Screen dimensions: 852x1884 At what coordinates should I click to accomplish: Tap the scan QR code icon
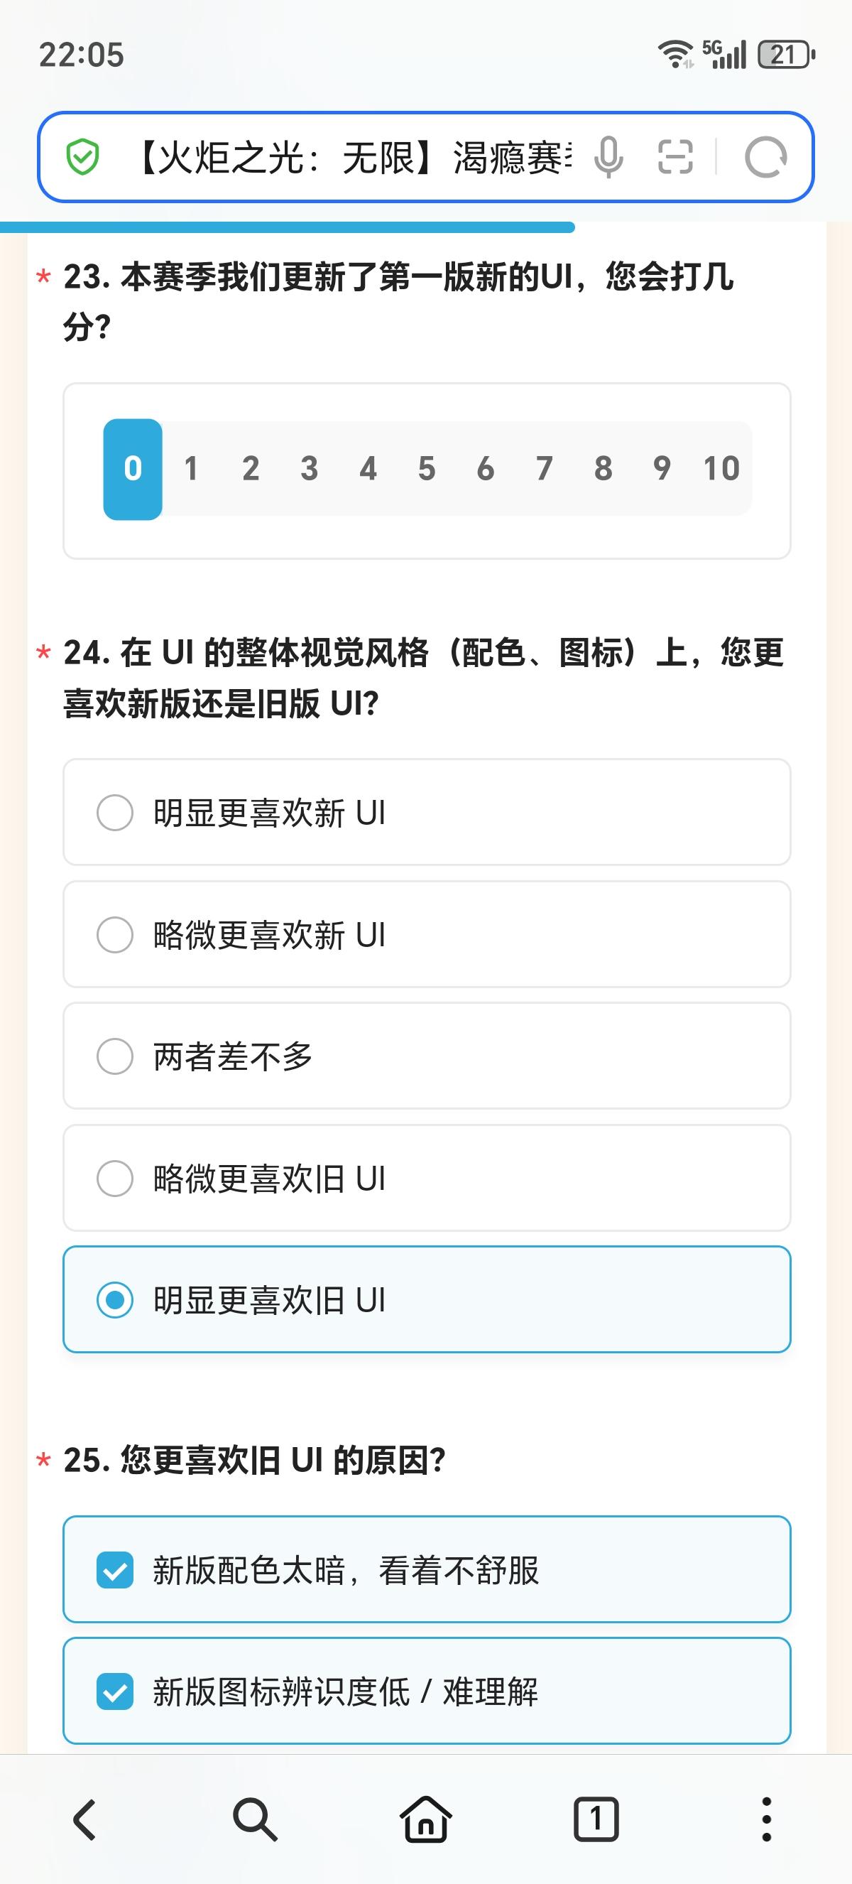pos(675,157)
